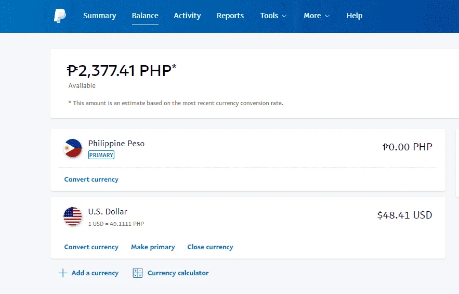Click the currency conversion estimate note

(x=176, y=103)
